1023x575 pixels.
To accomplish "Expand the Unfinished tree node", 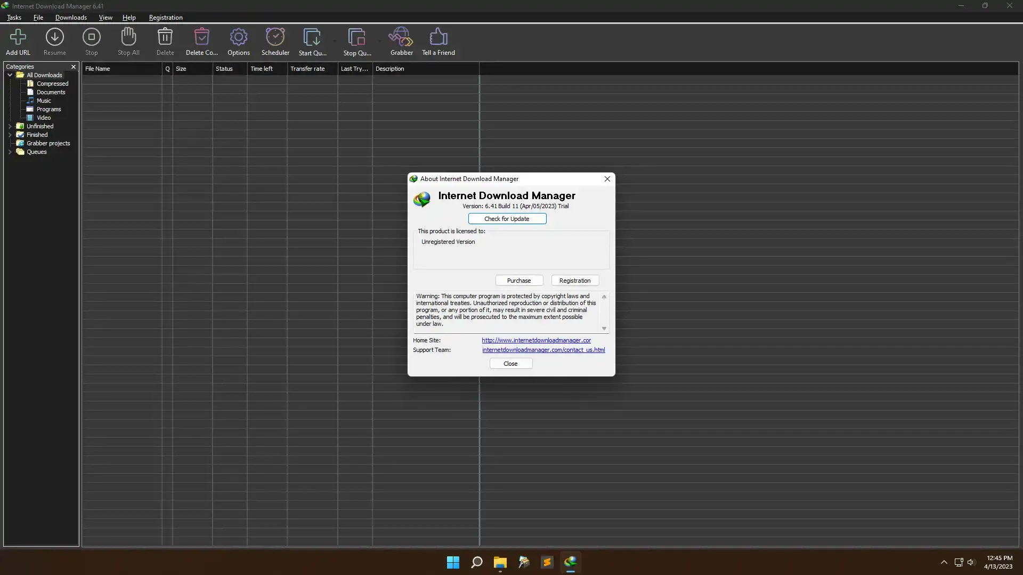I will 10,126.
